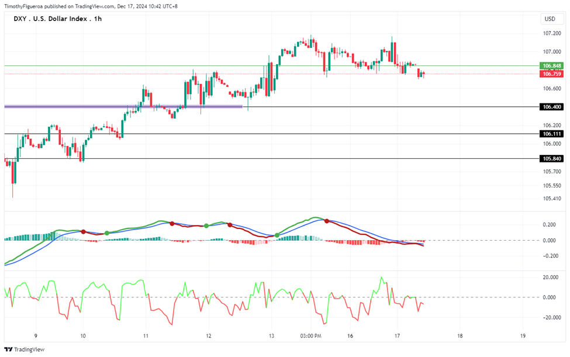
Task: Click the publish info header text
Action: 91,6
